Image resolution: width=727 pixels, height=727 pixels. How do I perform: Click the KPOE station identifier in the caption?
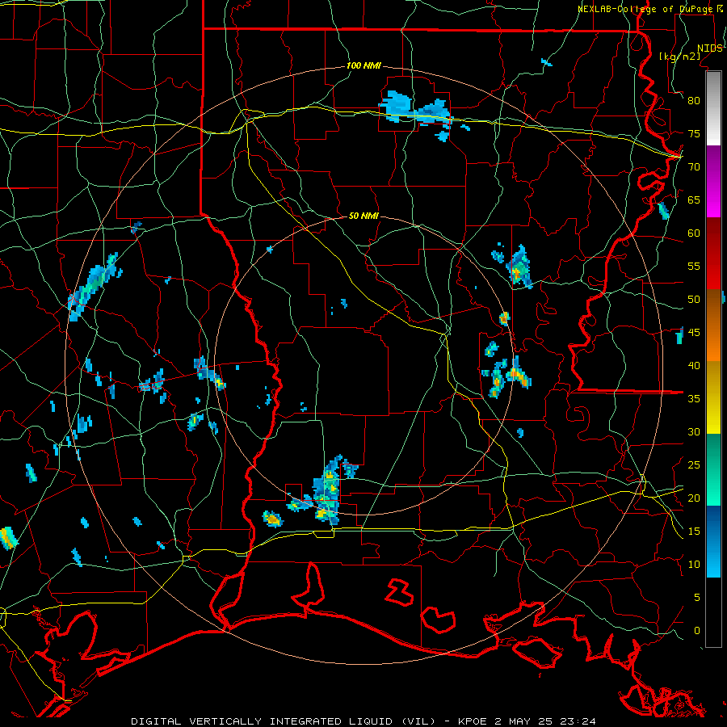tap(473, 721)
